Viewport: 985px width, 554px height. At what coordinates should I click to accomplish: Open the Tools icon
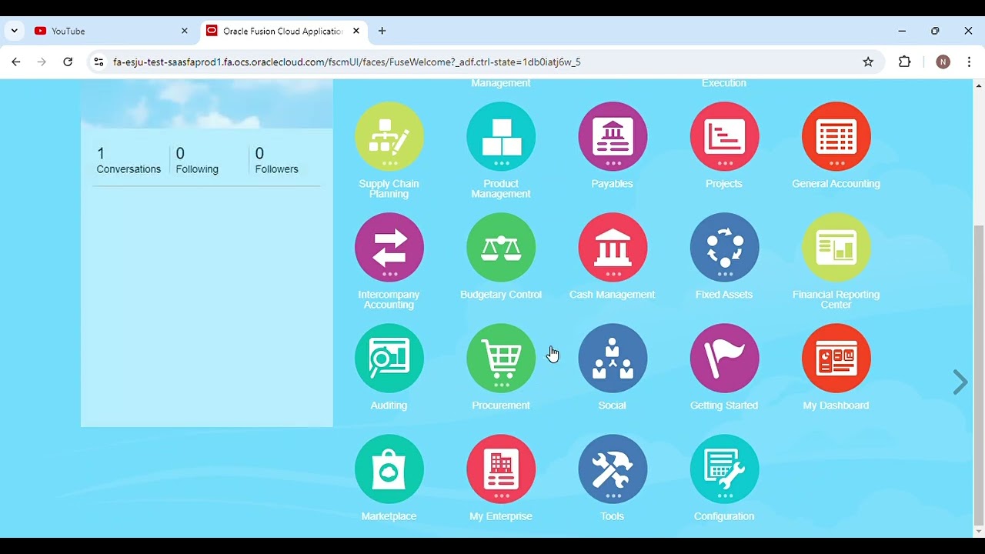[613, 469]
